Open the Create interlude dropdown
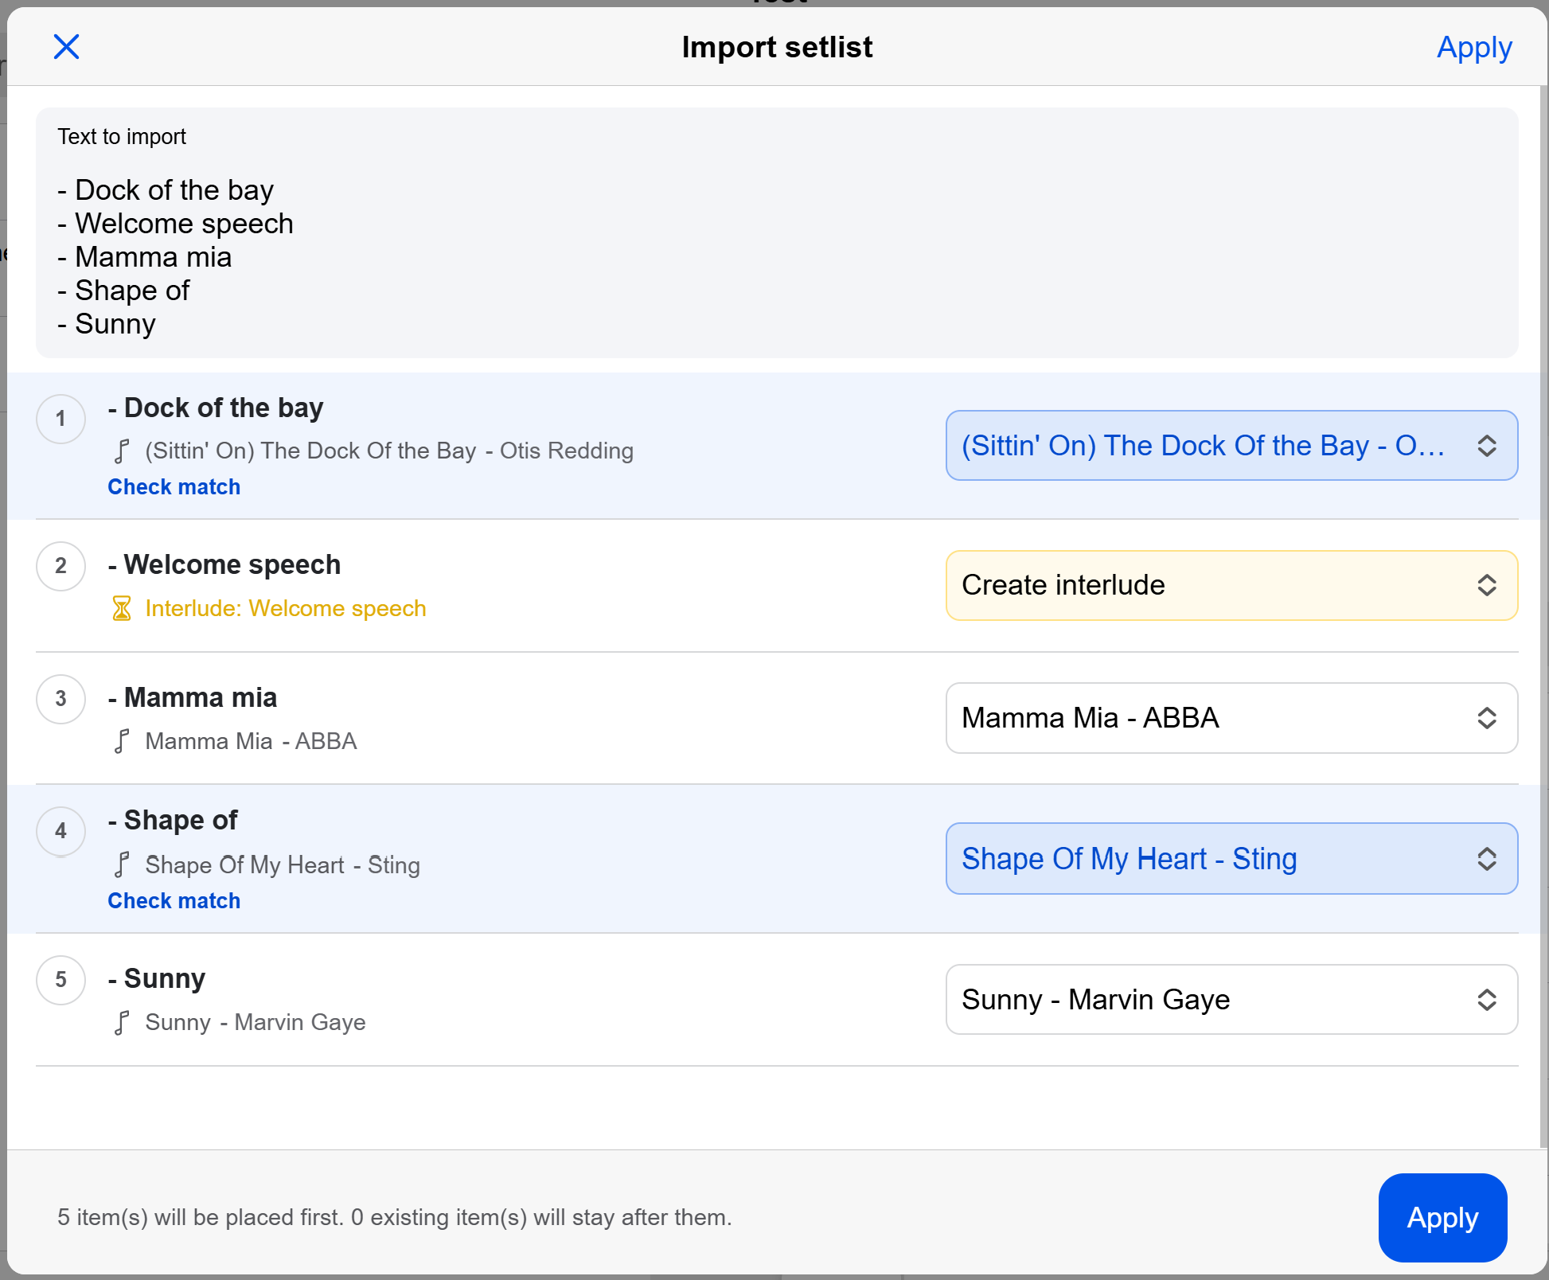This screenshot has height=1280, width=1549. click(1231, 585)
